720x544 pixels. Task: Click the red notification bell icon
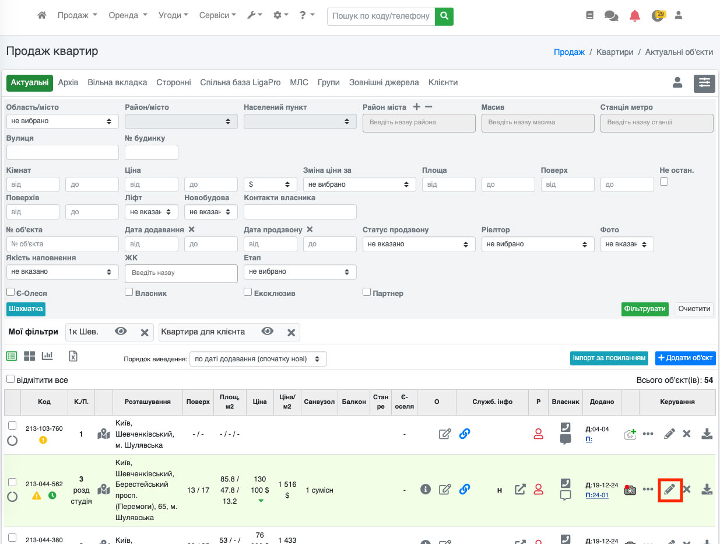pos(635,16)
